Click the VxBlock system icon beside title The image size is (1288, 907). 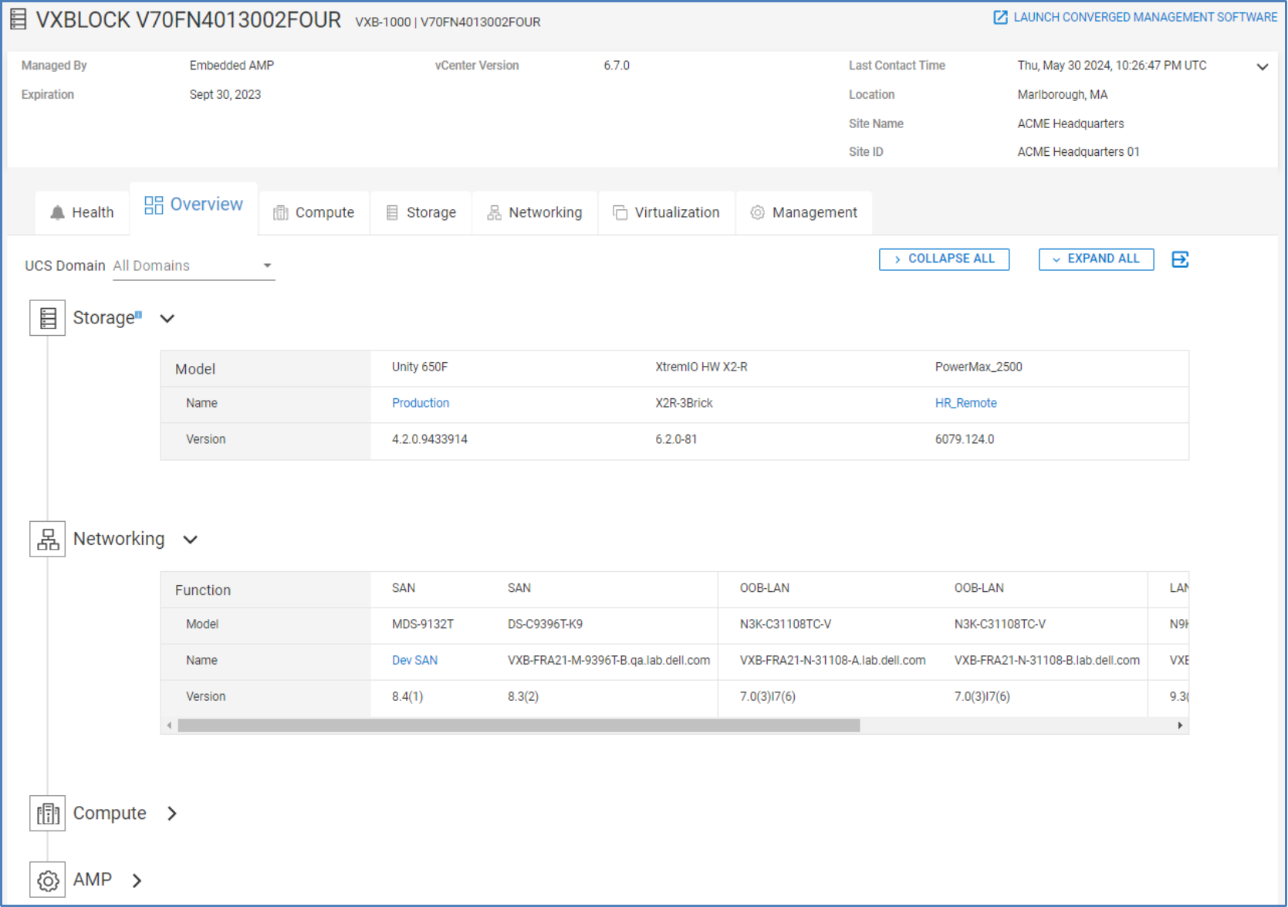(18, 19)
